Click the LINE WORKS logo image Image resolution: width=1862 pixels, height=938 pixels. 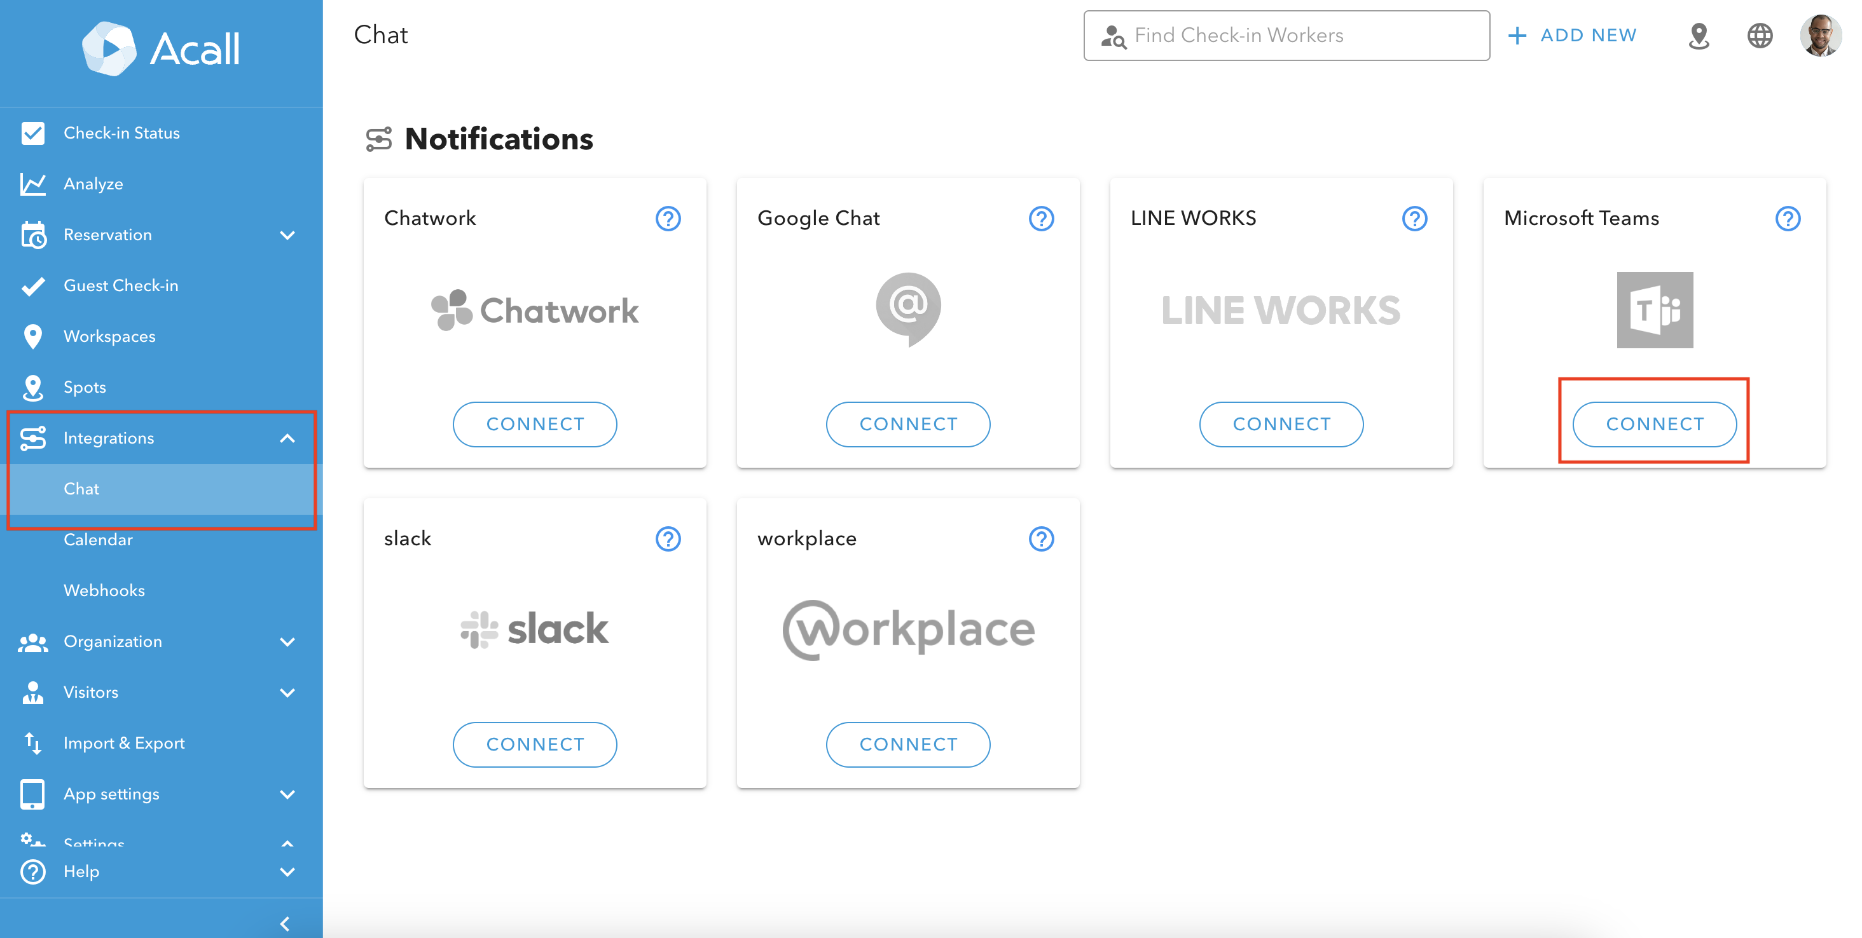pos(1281,311)
